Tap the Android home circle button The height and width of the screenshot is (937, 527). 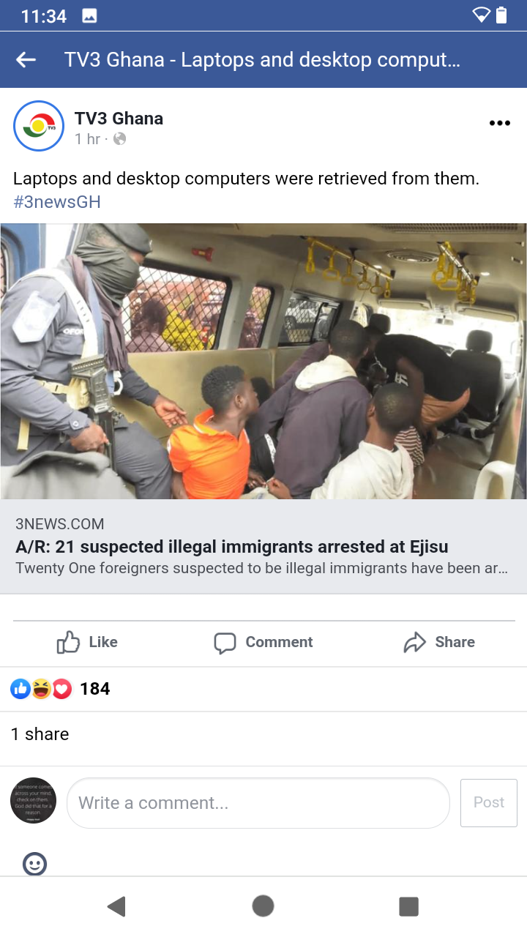(263, 906)
